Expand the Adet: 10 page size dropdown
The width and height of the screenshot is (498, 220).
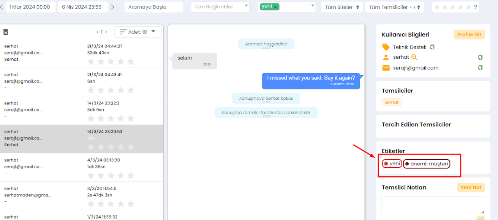pyautogui.click(x=138, y=32)
